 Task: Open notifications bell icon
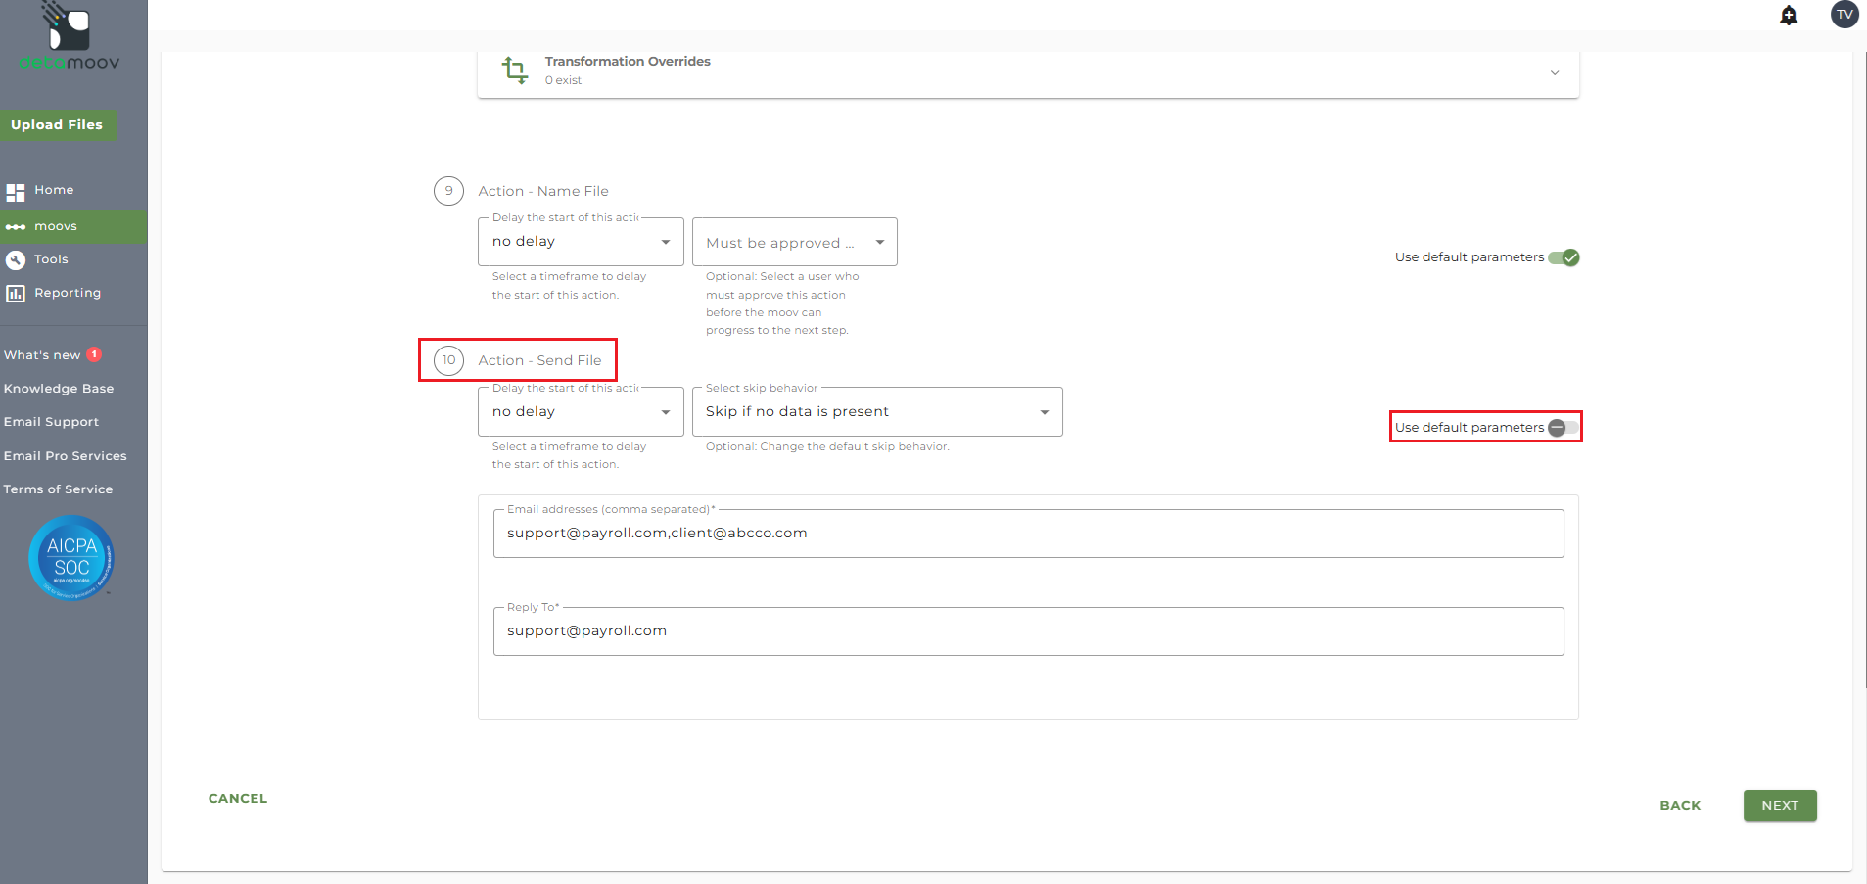point(1788,15)
